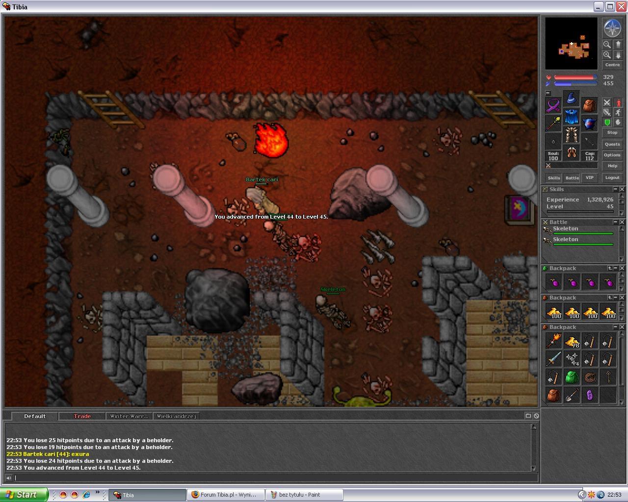Switch to the Default chat tab
Viewport: 628px width, 502px height.
(x=35, y=416)
